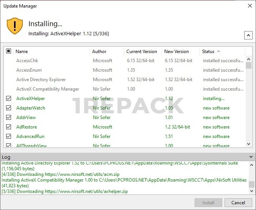Toggle the AddrView checkbox
Viewport: 256px width, 210px height.
(x=9, y=118)
